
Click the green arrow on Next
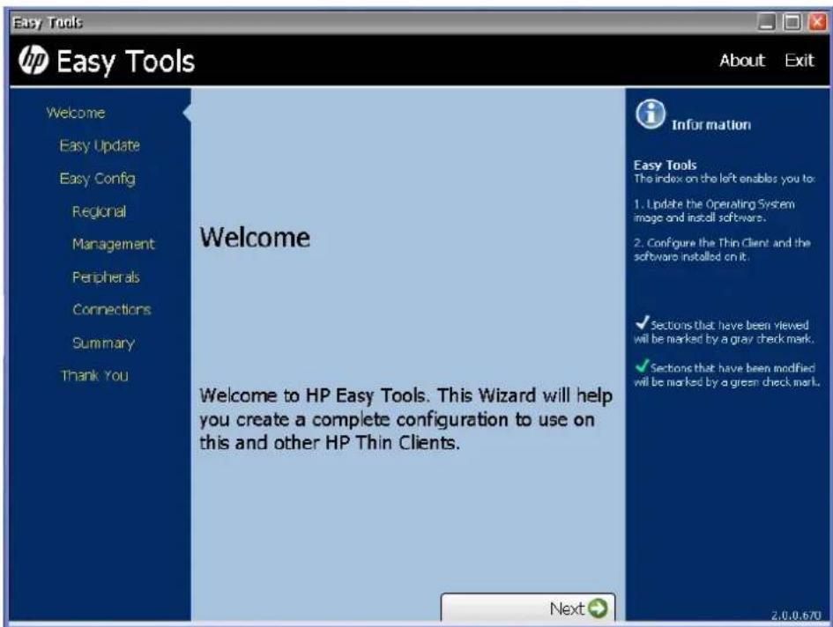[598, 609]
